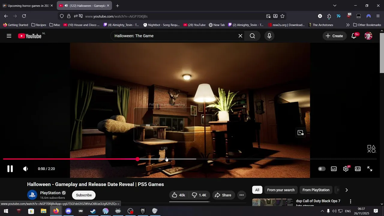Image resolution: width=384 pixels, height=216 pixels.
Task: Open the uBlock extension showing 63
Action: (x=349, y=16)
